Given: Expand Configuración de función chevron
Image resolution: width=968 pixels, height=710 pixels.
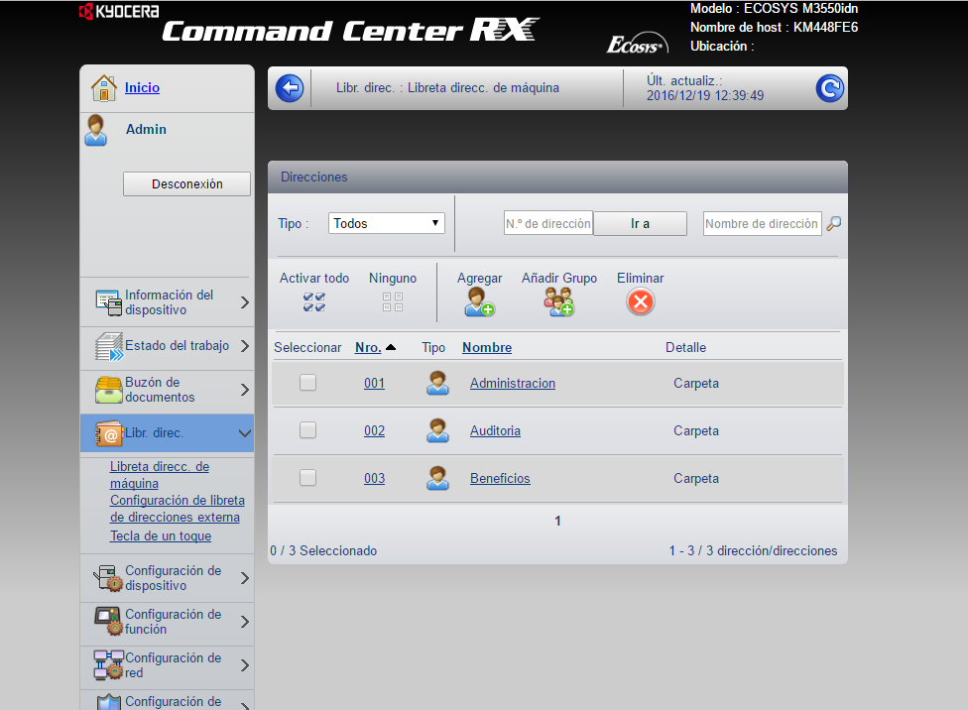Looking at the screenshot, I should [245, 622].
